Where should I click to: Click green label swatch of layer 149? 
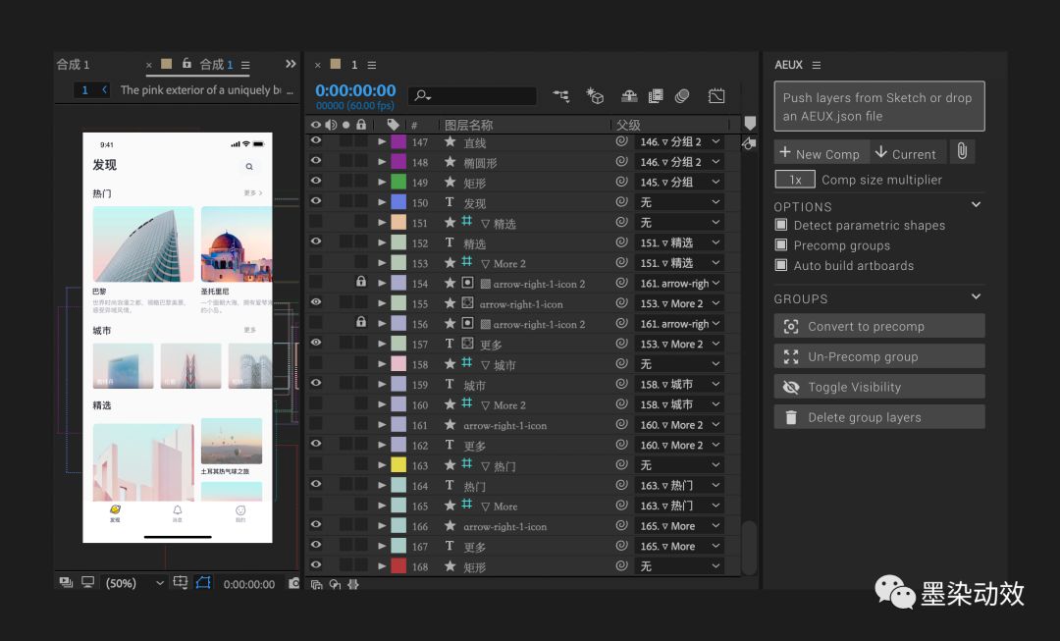pyautogui.click(x=398, y=182)
